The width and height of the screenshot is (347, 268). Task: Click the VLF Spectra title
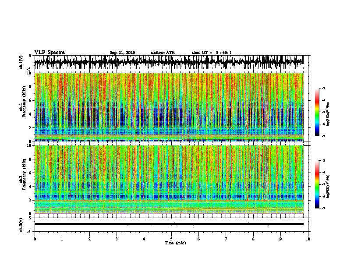tap(50, 53)
